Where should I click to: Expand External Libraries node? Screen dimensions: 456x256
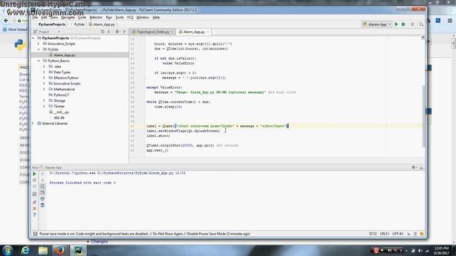33,123
